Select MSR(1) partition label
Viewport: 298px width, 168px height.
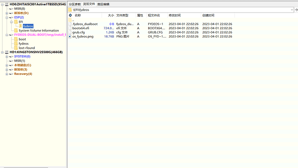click(x=19, y=61)
